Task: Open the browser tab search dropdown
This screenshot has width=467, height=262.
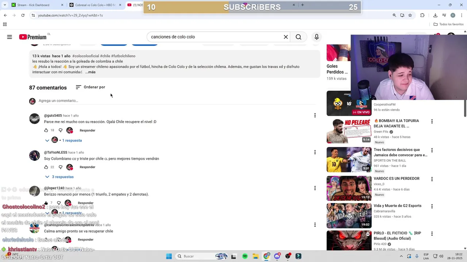Action: point(4,5)
